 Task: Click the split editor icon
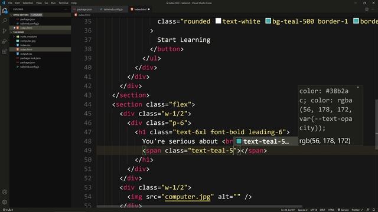point(367,9)
